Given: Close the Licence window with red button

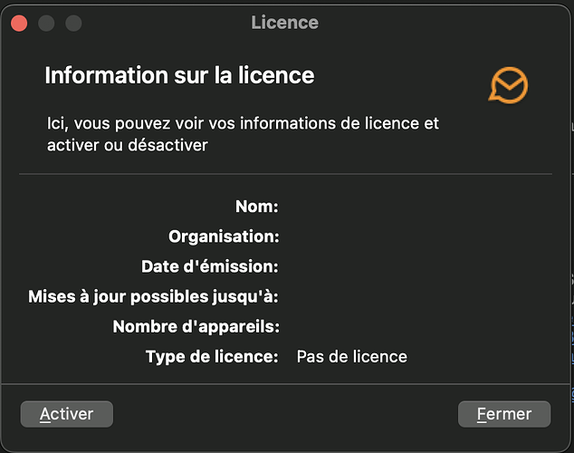Looking at the screenshot, I should (19, 23).
